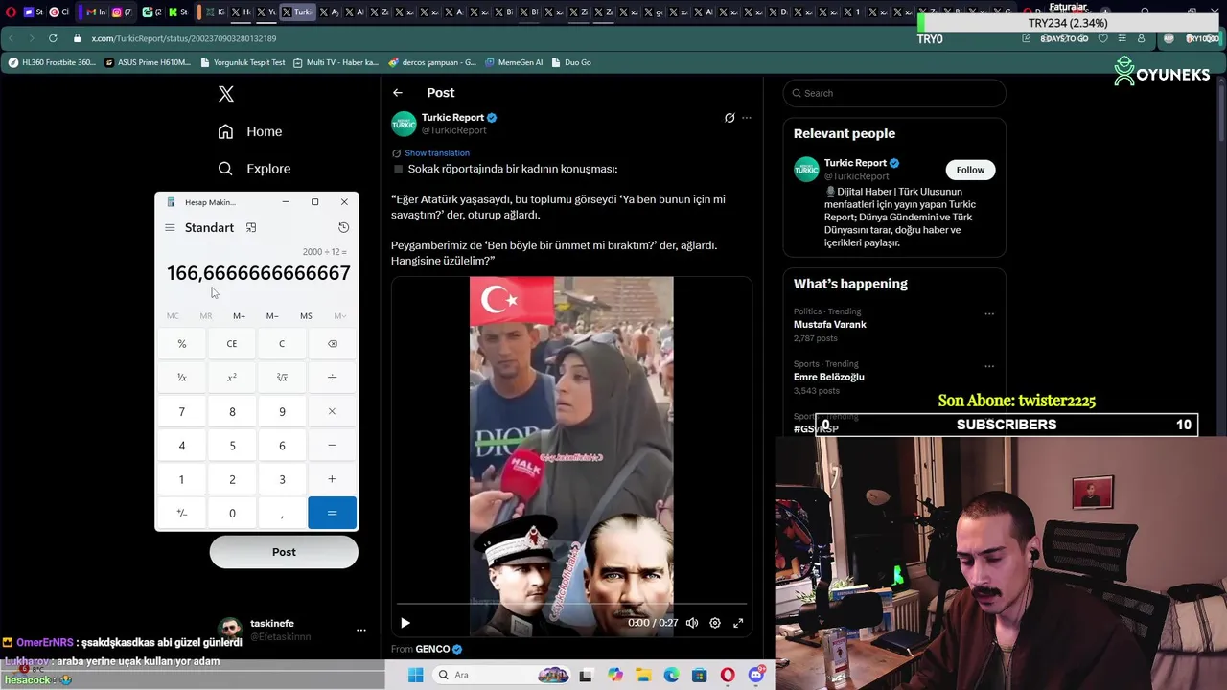
Task: Click calculator backspace icon
Action: coord(332,344)
